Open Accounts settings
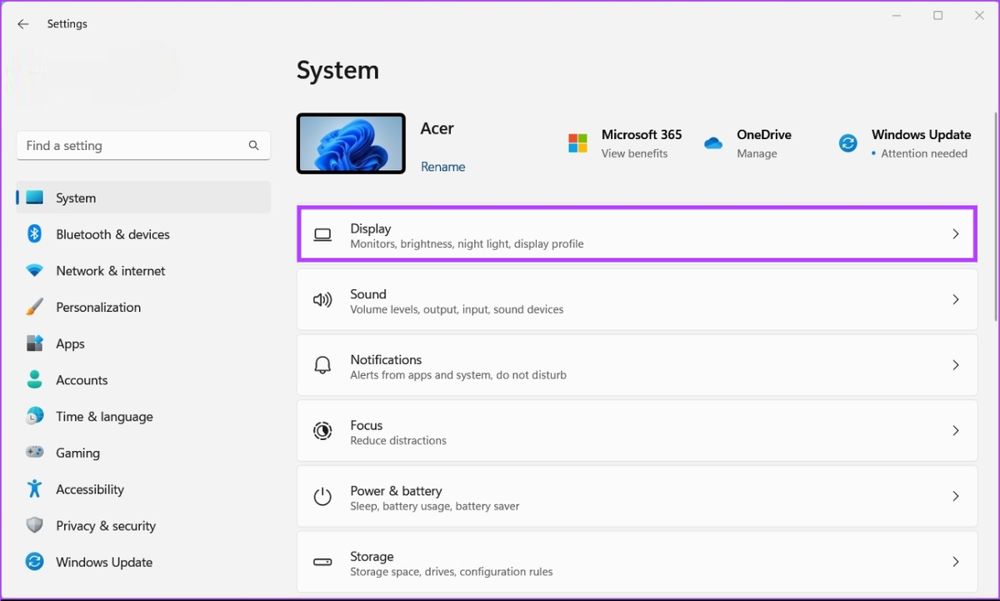This screenshot has width=1000, height=601. pos(143,380)
